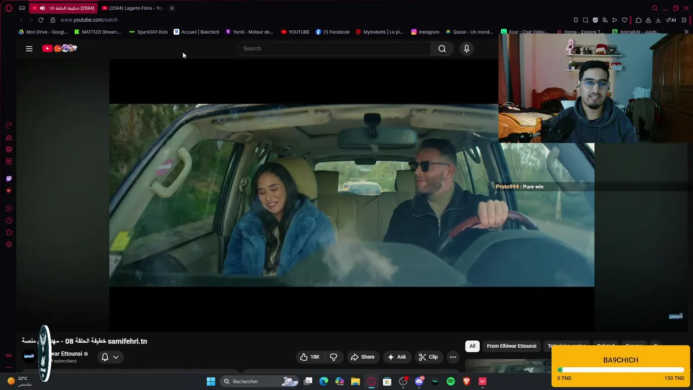Screen dimensions: 693x390
Task: Start voice search with microphone icon
Action: [x=467, y=49]
